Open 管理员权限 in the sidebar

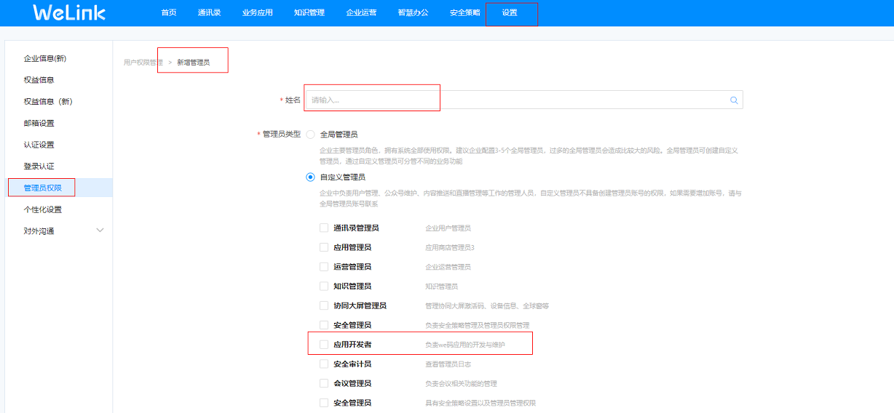pyautogui.click(x=43, y=188)
